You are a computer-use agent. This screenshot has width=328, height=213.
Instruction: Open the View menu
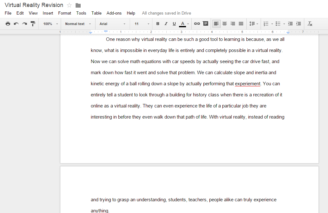pyautogui.click(x=33, y=13)
